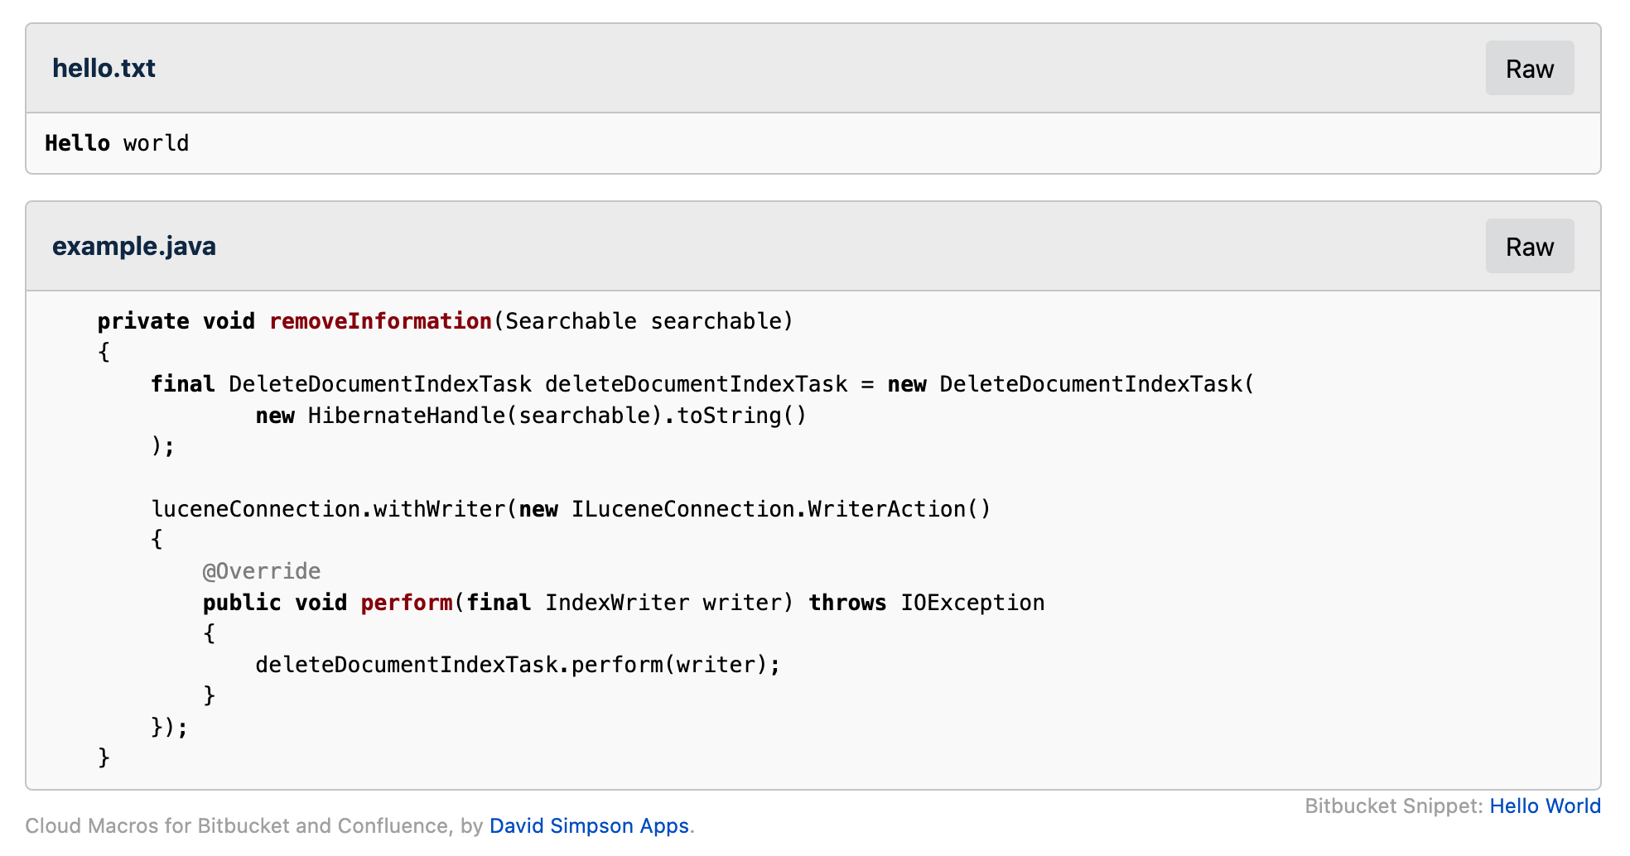Click the DeleteDocumentIndexTask constructor call
The height and width of the screenshot is (856, 1630).
pyautogui.click(x=1092, y=383)
